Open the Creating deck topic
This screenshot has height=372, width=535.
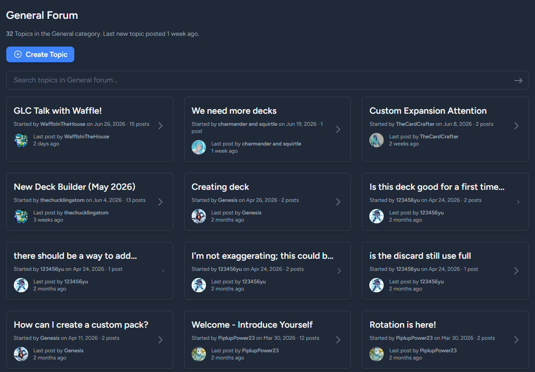point(220,187)
